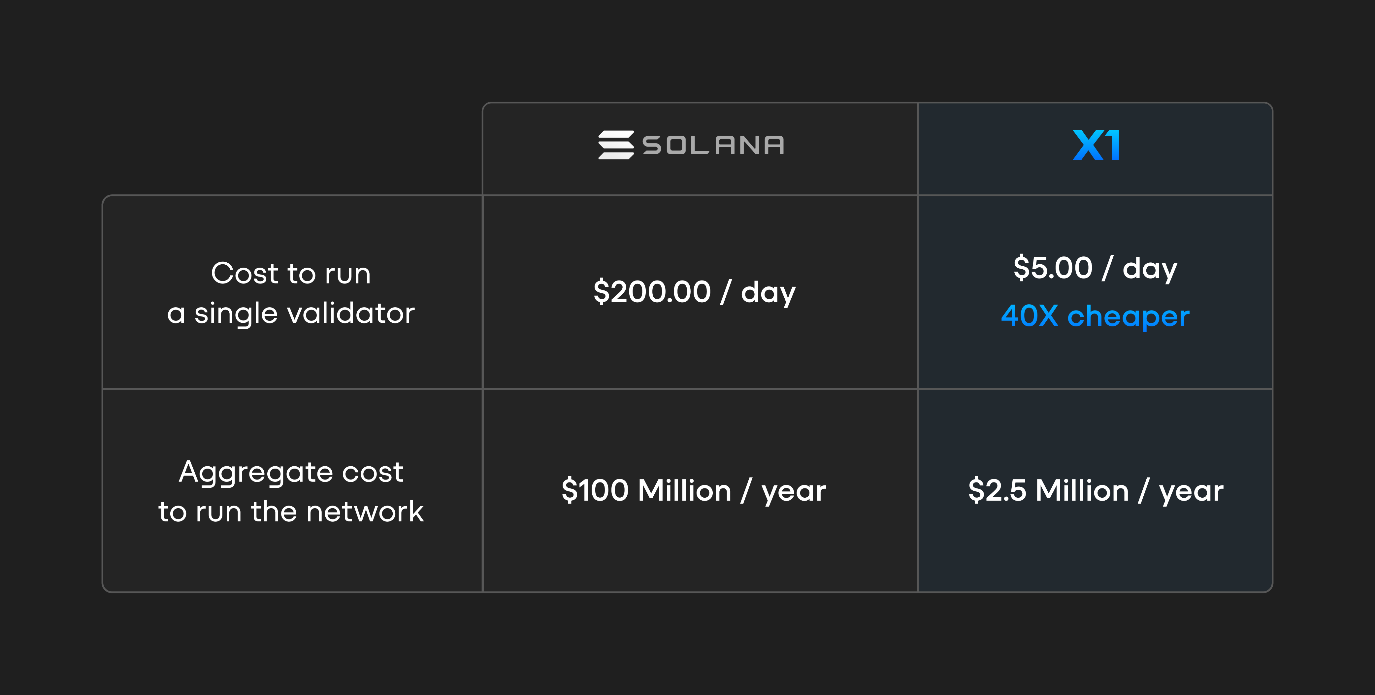Click the blue X in X1 logo
This screenshot has height=695, width=1375.
[x=1088, y=145]
